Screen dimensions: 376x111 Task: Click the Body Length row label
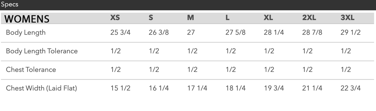click(26, 32)
